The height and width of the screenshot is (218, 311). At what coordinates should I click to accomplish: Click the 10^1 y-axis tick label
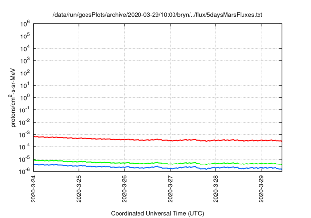tap(25, 85)
